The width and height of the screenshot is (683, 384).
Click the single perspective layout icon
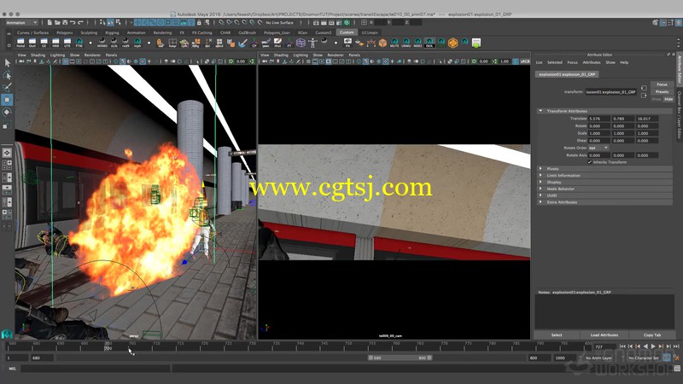tap(7, 153)
